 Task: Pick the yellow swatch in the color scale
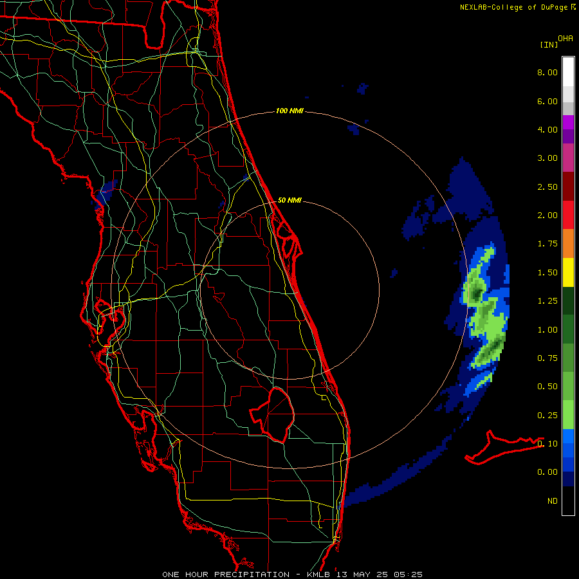point(568,272)
